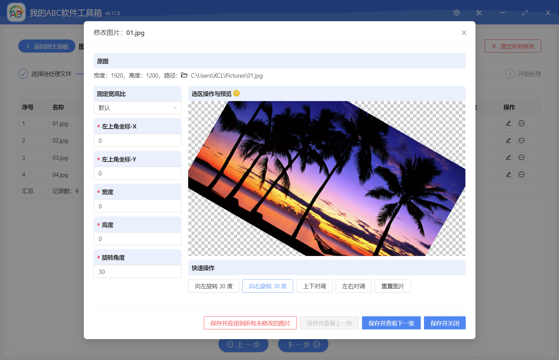Click the edit pencil icon for 01.jpg
Image resolution: width=559 pixels, height=360 pixels.
pos(508,123)
